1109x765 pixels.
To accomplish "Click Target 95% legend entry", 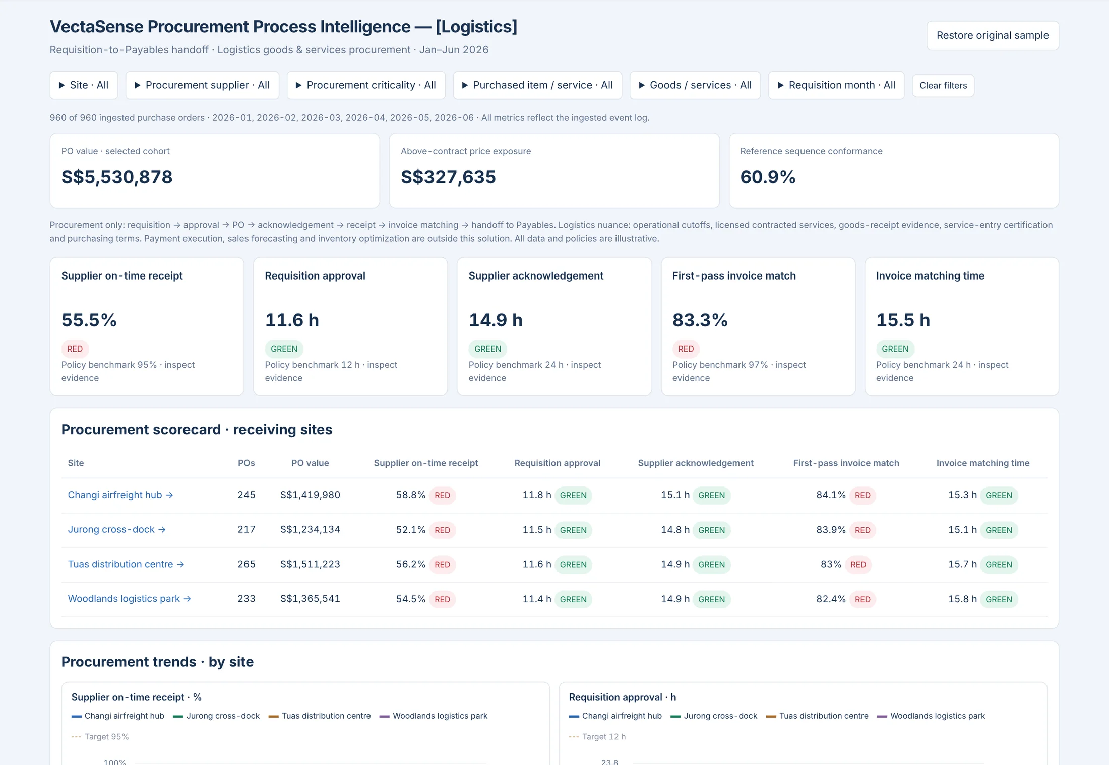I will click(100, 736).
